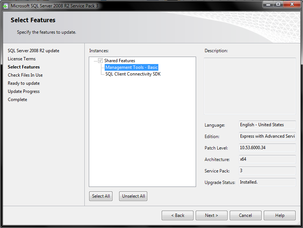Click the 'Instances:' label
303x228 pixels.
pyautogui.click(x=99, y=51)
